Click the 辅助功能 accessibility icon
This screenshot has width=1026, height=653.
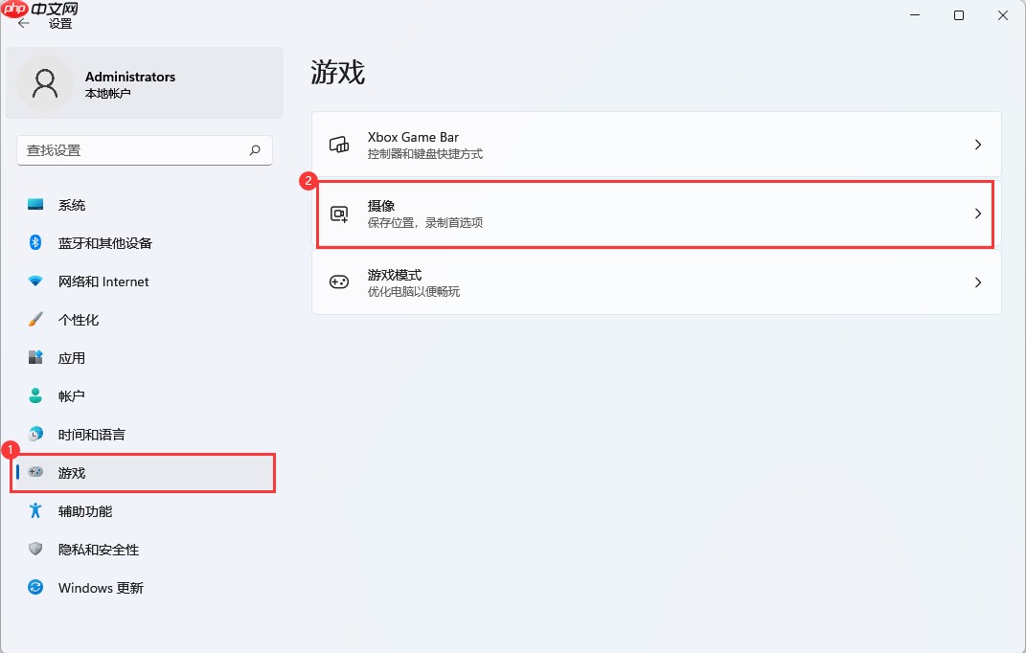(x=34, y=510)
